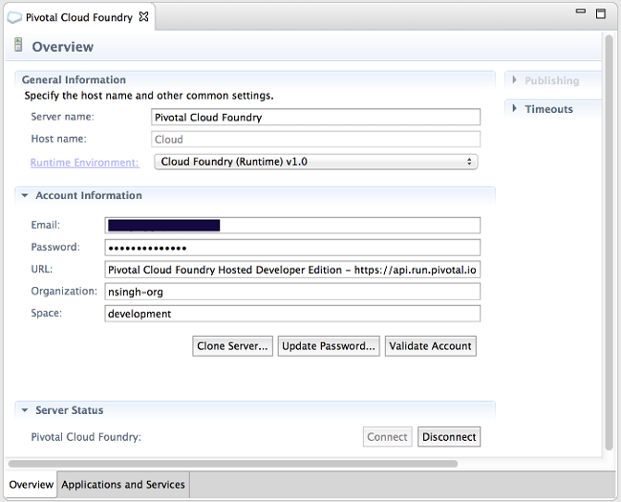The image size is (621, 502).
Task: Click the horizontal scrollbar
Action: [233, 464]
